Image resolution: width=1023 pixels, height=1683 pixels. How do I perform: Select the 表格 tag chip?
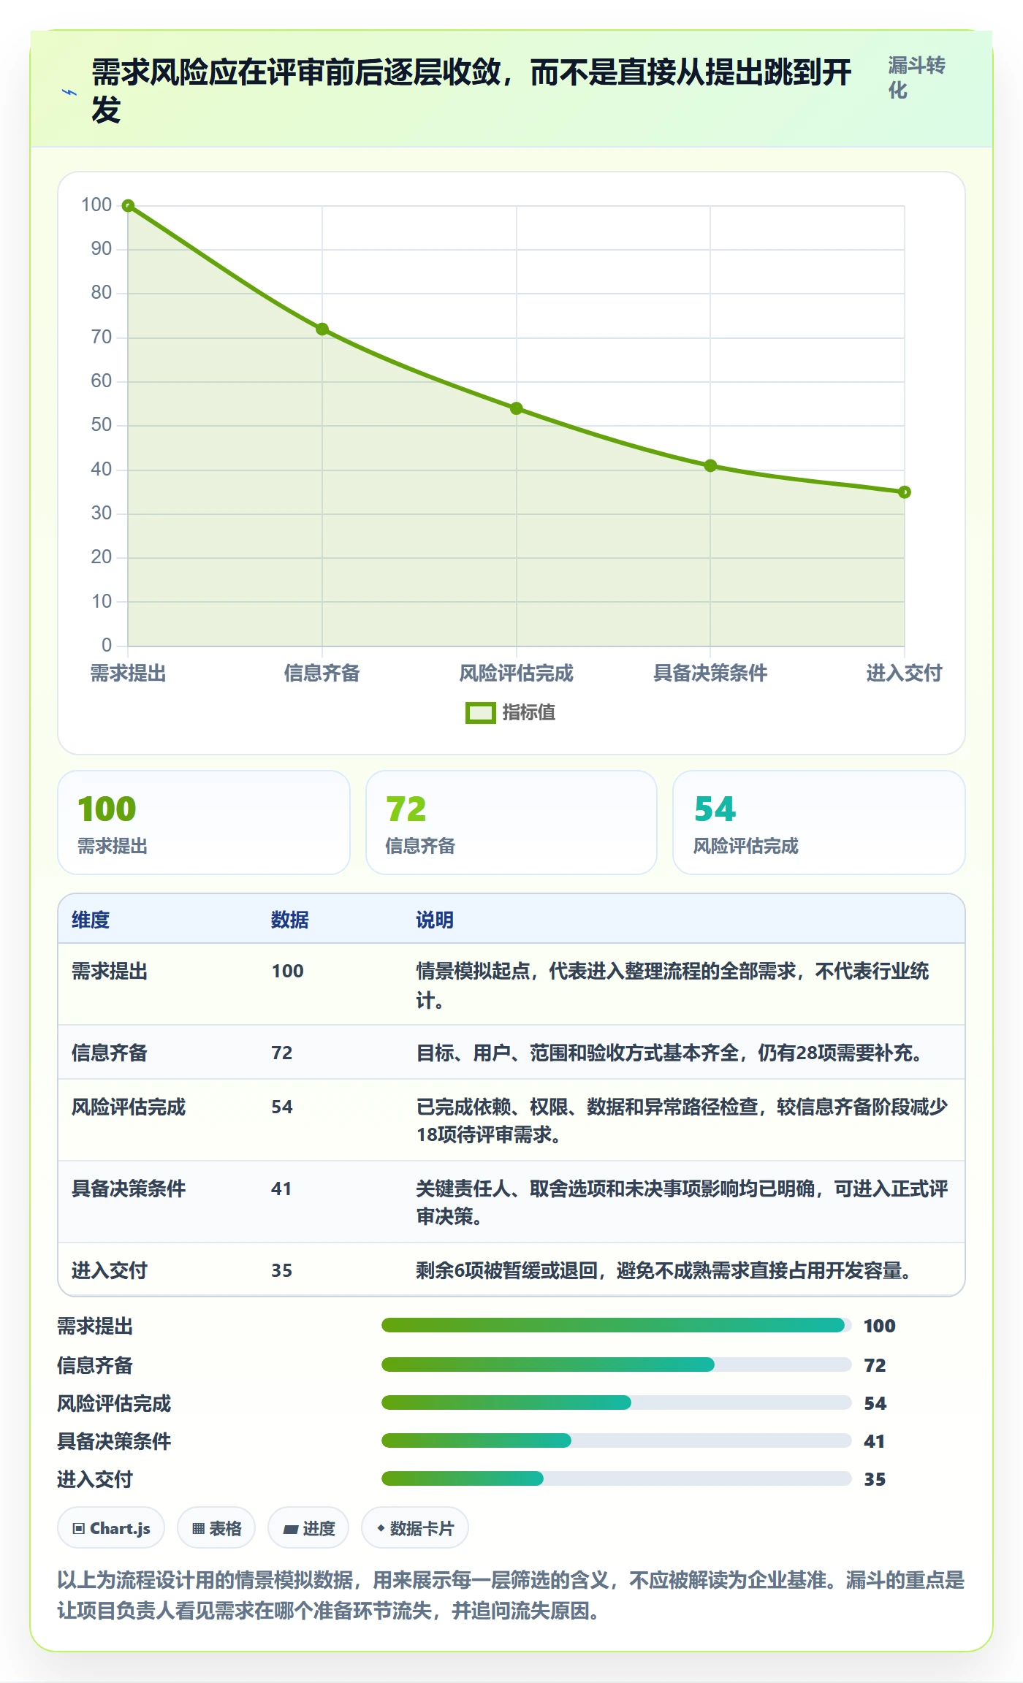click(x=216, y=1527)
